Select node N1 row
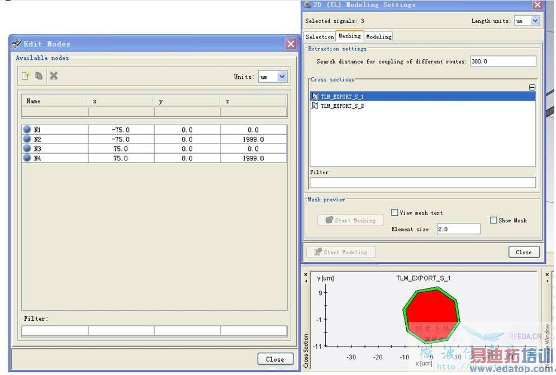556x375 pixels. 154,130
